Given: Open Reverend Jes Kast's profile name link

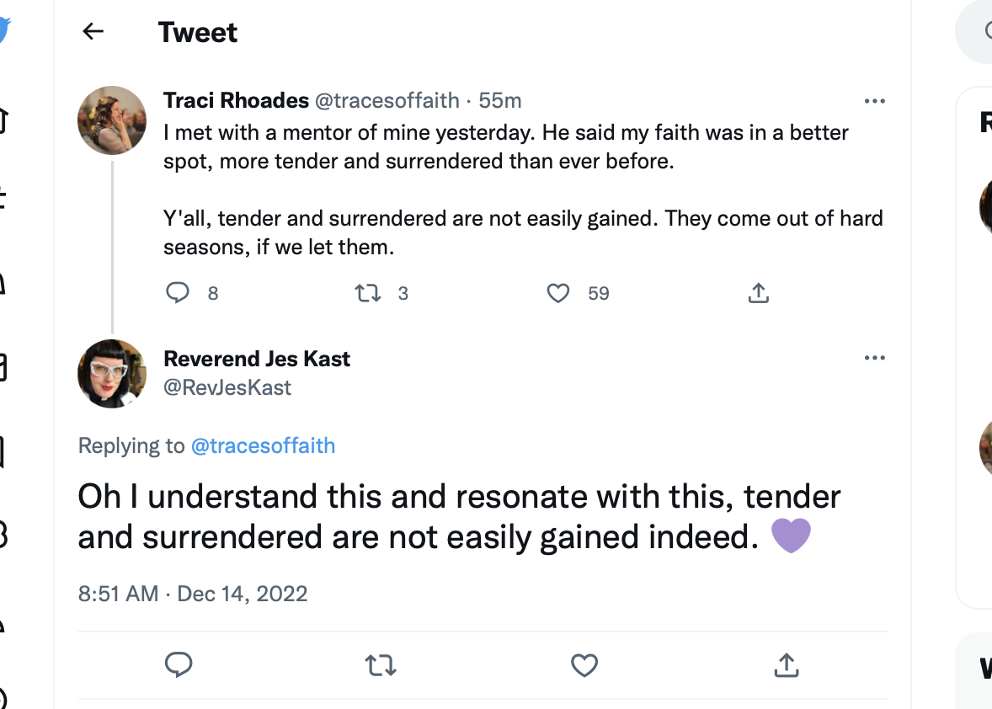Looking at the screenshot, I should [x=257, y=359].
